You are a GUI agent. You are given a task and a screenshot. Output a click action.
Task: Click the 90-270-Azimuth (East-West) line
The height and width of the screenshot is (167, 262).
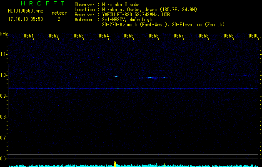pyautogui.click(x=163, y=25)
